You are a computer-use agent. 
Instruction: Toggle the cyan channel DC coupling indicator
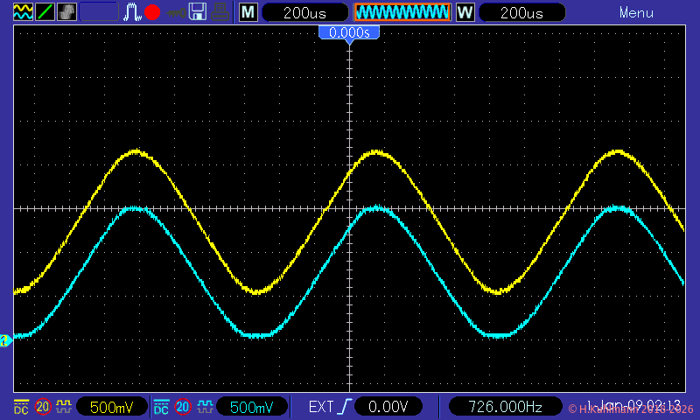[162, 407]
